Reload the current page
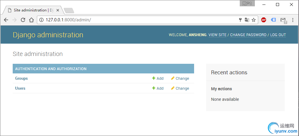This screenshot has width=299, height=136. [x=23, y=20]
